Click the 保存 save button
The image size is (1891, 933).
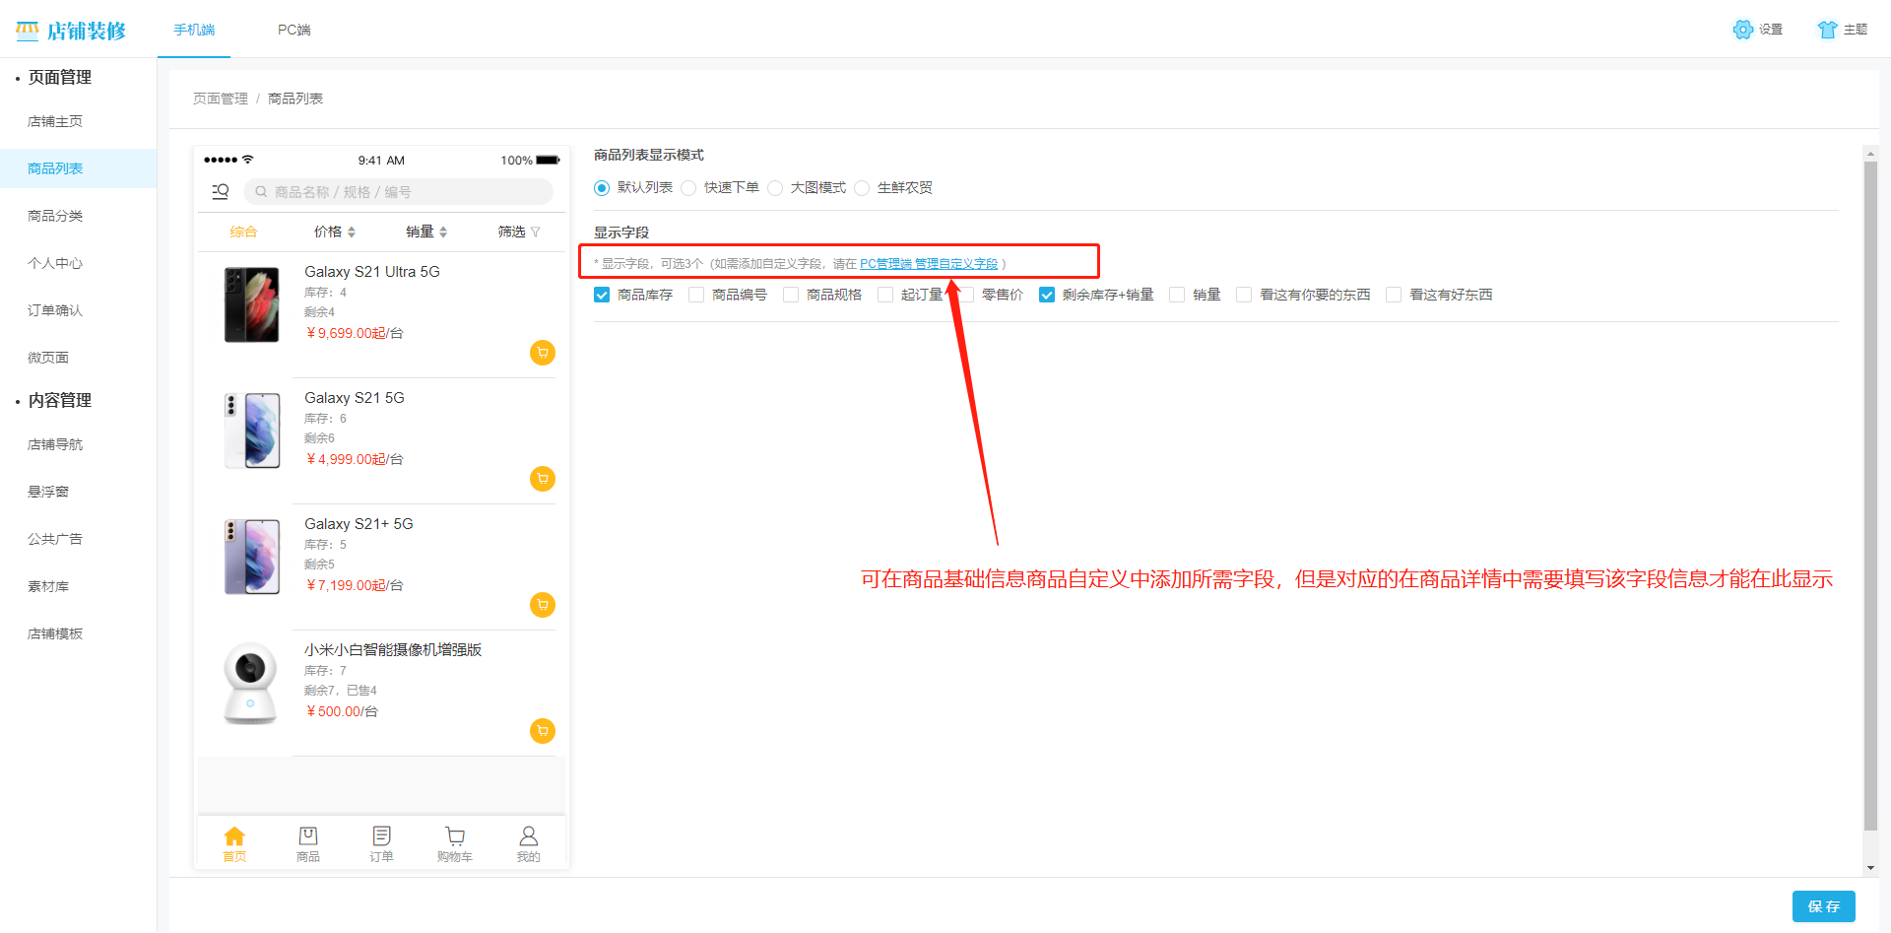pos(1824,906)
